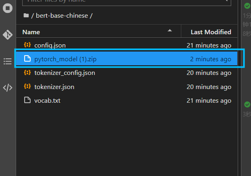Click the file icon beside vocab.txt
The width and height of the screenshot is (251, 176).
[x=27, y=100]
